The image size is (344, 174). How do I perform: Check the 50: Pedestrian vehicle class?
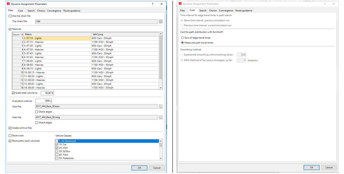pyautogui.click(x=57, y=158)
